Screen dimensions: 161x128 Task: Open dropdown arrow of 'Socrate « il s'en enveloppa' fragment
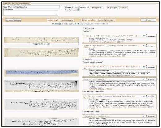click(x=144, y=45)
